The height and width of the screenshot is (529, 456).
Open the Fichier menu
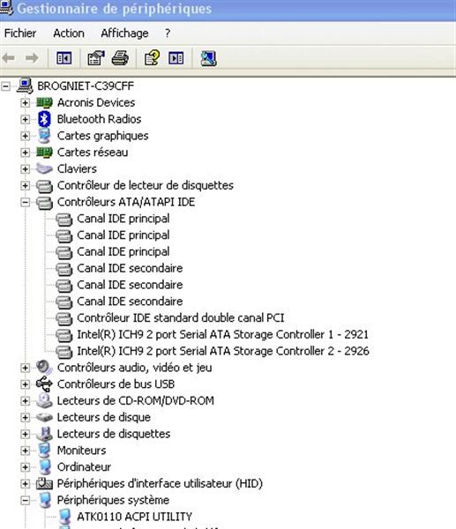20,34
